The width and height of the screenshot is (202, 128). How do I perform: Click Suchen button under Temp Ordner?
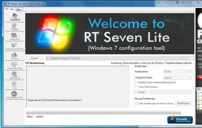point(142,92)
